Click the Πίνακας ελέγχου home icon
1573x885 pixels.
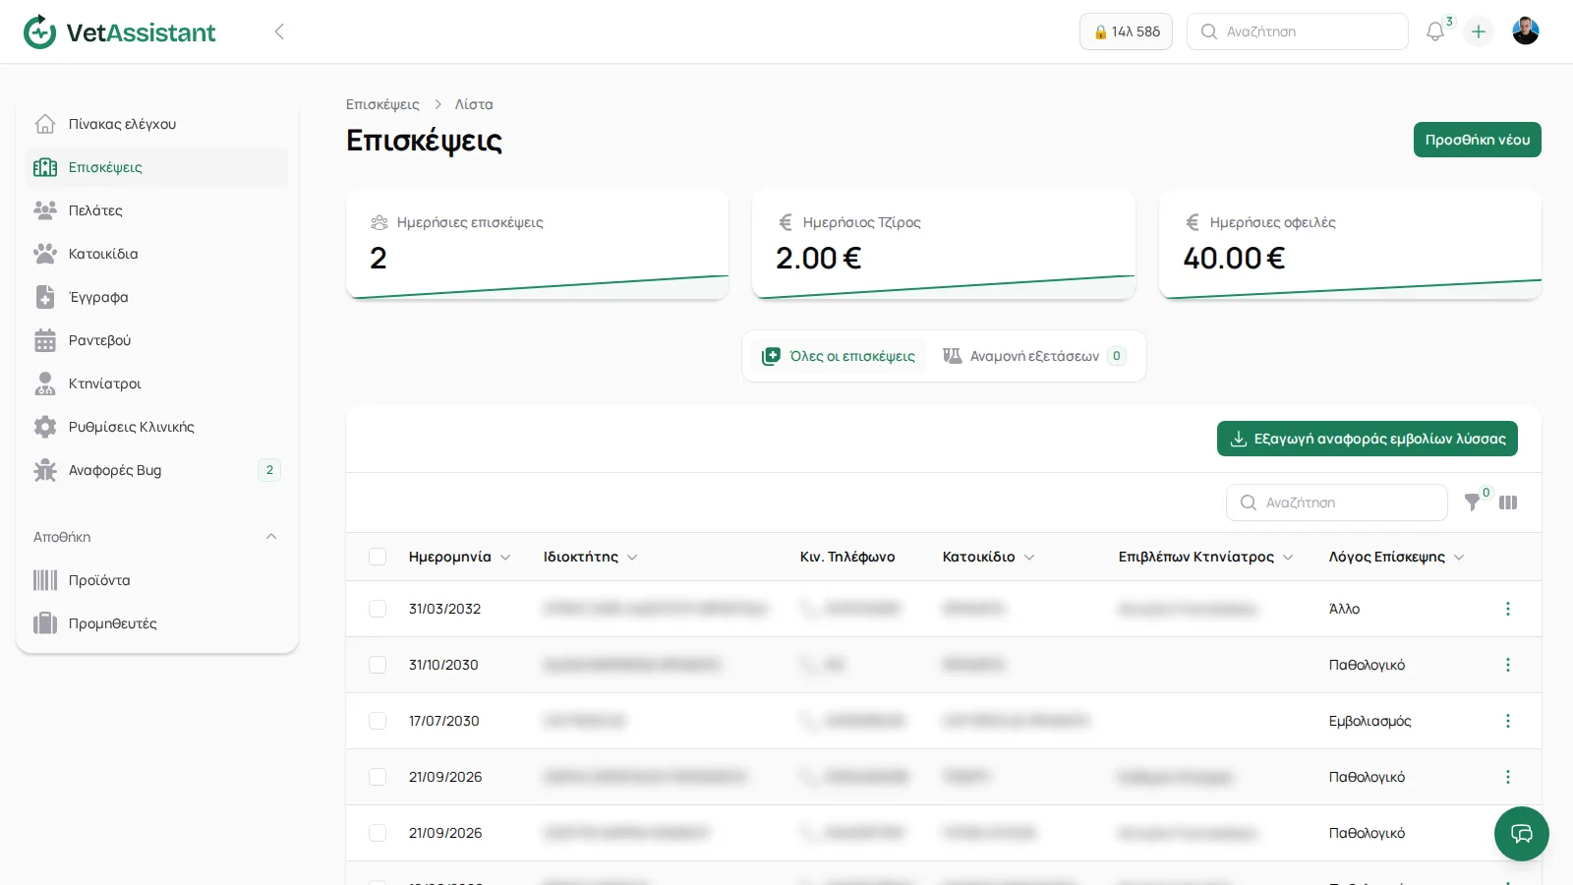tap(45, 124)
